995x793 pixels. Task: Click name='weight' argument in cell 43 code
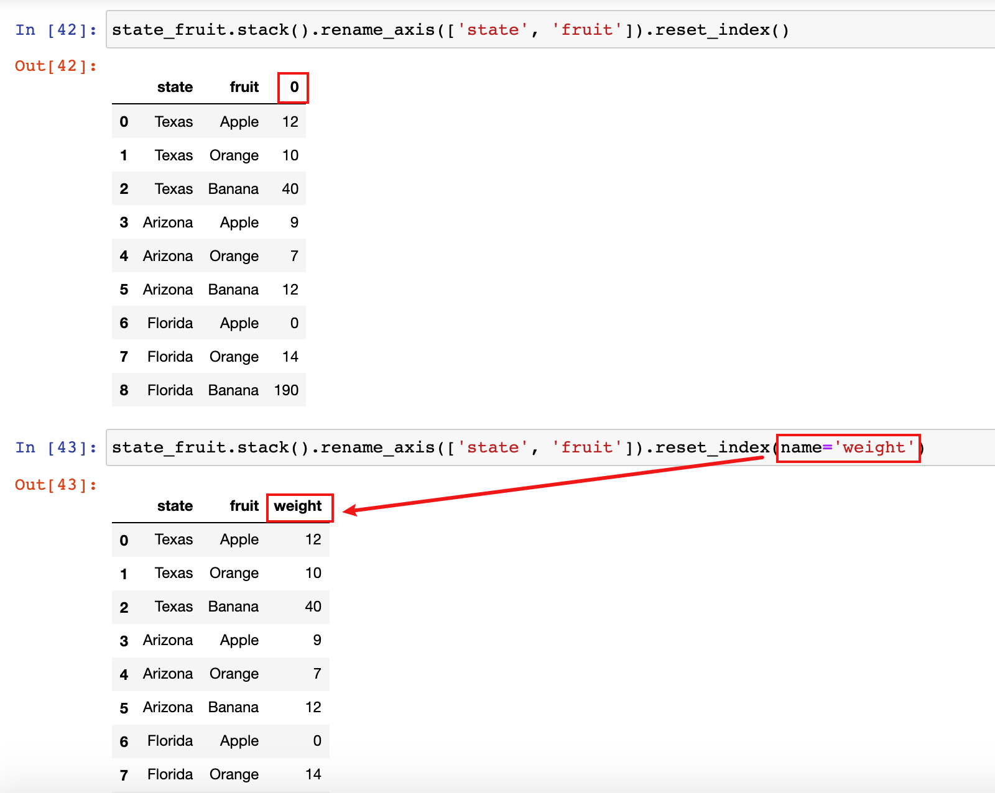tap(848, 447)
